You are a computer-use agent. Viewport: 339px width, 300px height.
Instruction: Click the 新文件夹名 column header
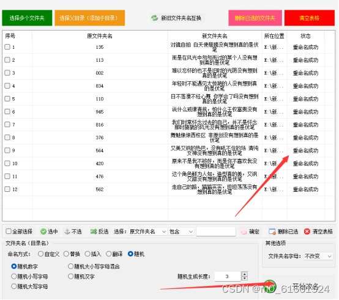214,36
